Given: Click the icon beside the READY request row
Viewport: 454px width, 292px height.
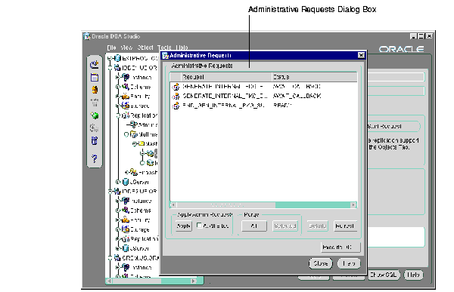Looking at the screenshot, I should coord(176,106).
